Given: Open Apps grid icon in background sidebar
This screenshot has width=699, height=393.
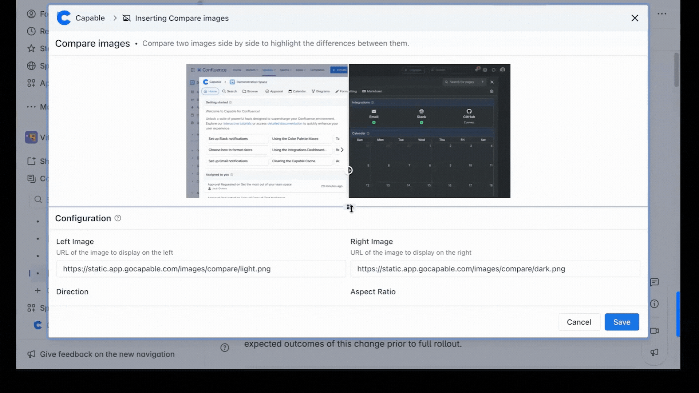Looking at the screenshot, I should click(32, 83).
